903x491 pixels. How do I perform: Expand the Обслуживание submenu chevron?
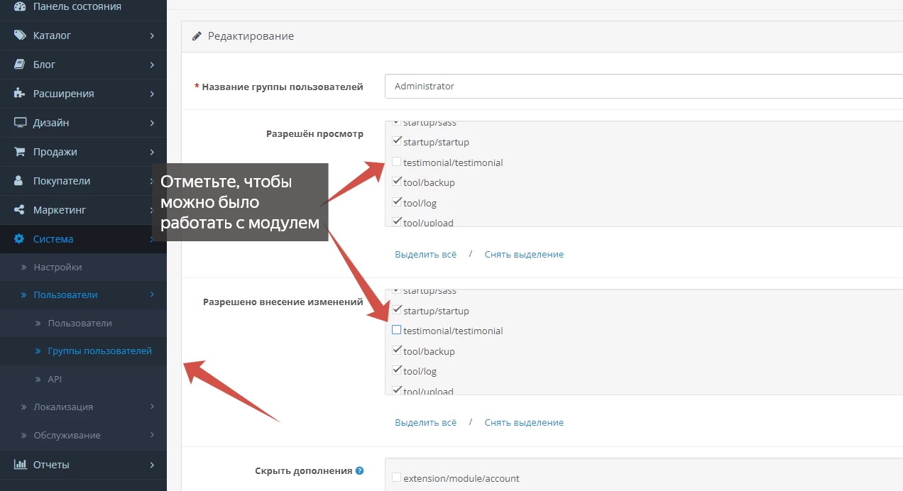click(152, 435)
